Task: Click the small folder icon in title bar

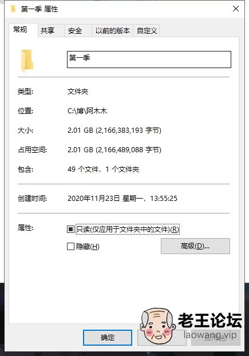Action: pos(13,9)
